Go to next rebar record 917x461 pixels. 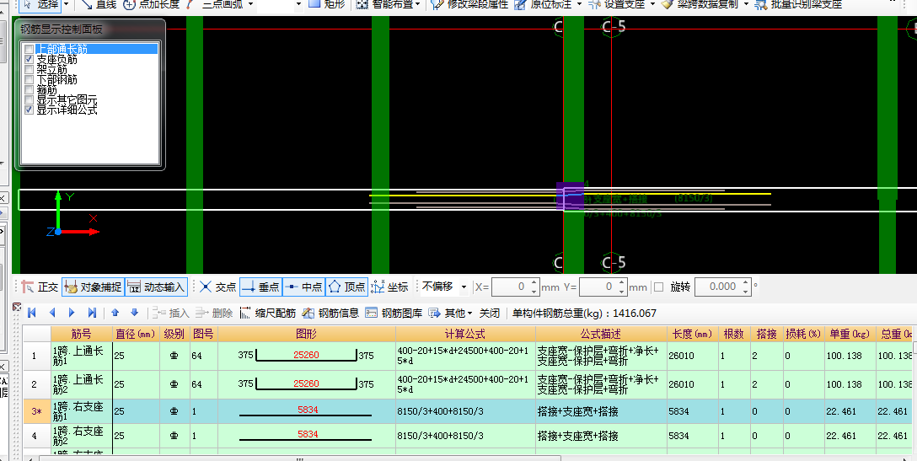pyautogui.click(x=72, y=313)
